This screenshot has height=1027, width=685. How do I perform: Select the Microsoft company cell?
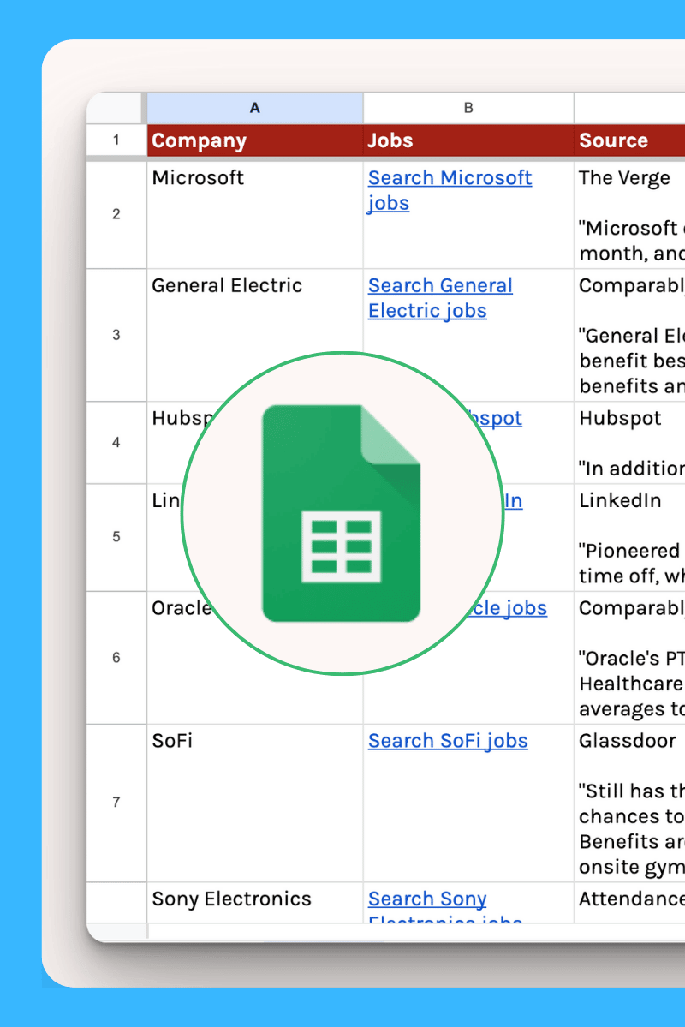click(255, 214)
